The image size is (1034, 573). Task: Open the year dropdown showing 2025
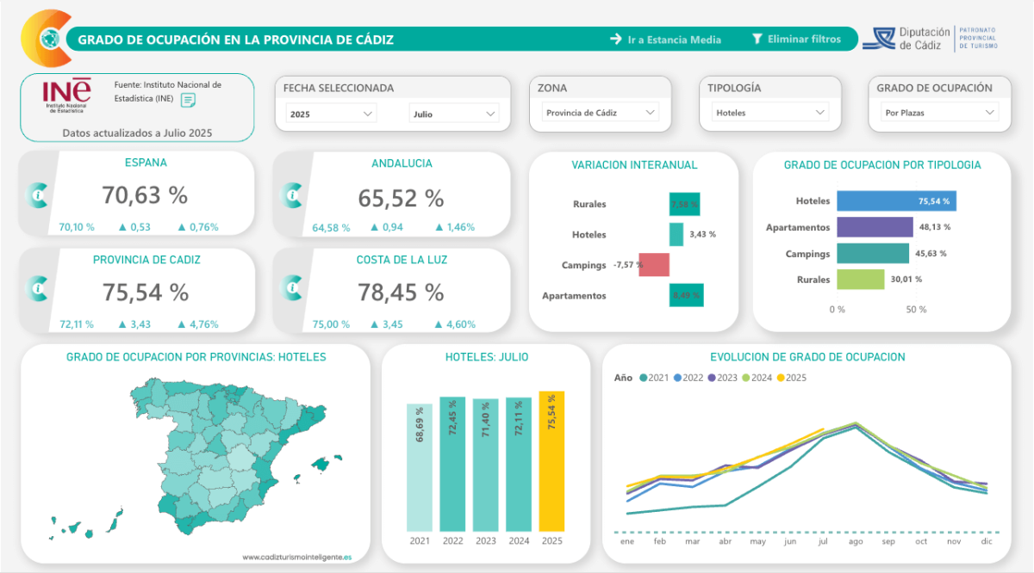pyautogui.click(x=330, y=113)
